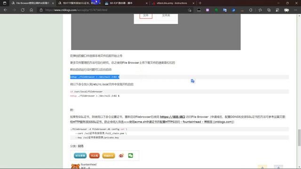Open the fountainhead author profile link
The height and width of the screenshot is (169, 301).
point(88,164)
